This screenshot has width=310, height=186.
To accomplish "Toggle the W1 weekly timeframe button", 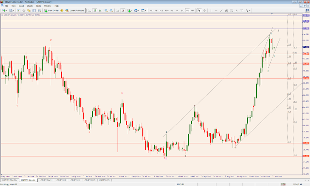I will click(187, 11).
